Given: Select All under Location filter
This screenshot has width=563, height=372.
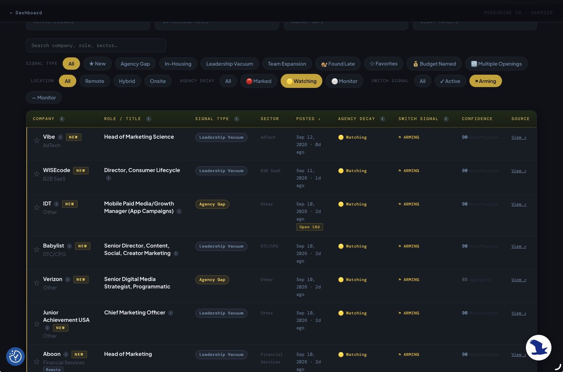Looking at the screenshot, I should pyautogui.click(x=68, y=81).
